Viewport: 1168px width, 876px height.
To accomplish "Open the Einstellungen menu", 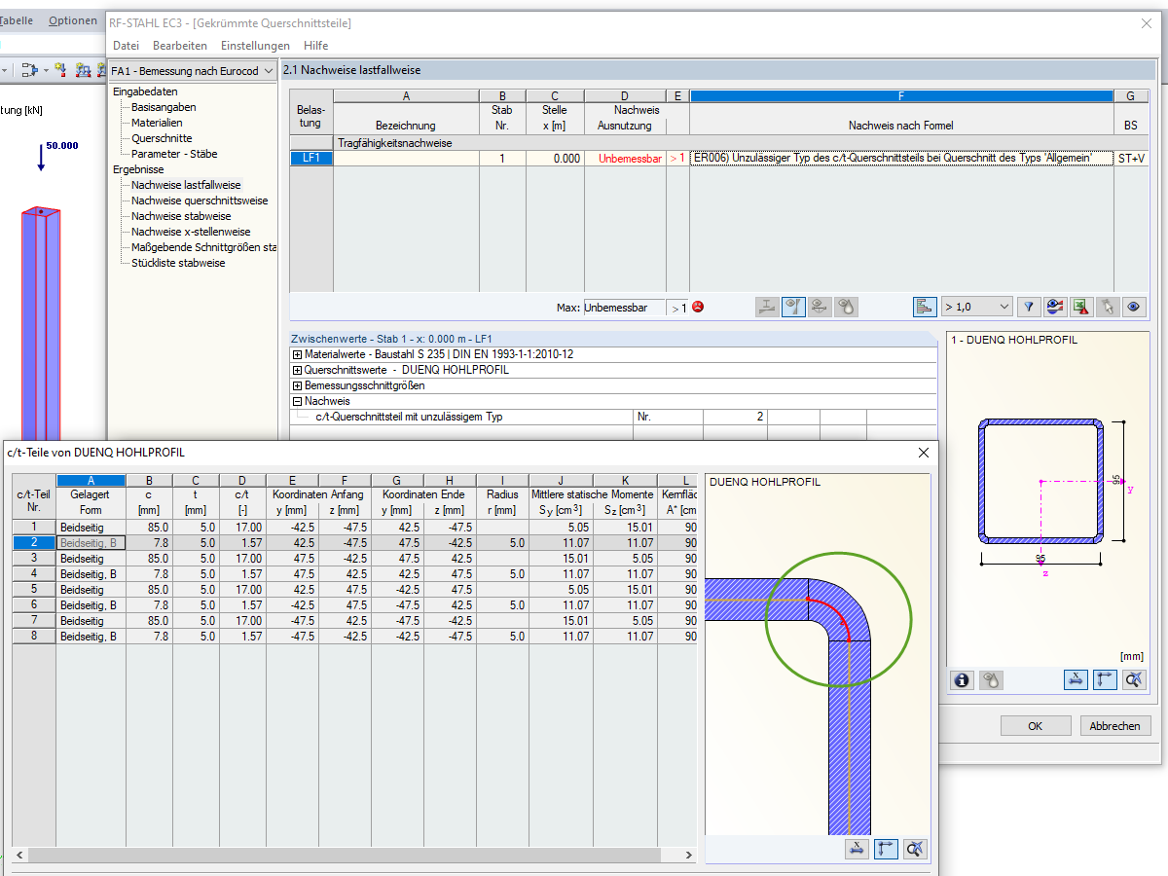I will [255, 46].
